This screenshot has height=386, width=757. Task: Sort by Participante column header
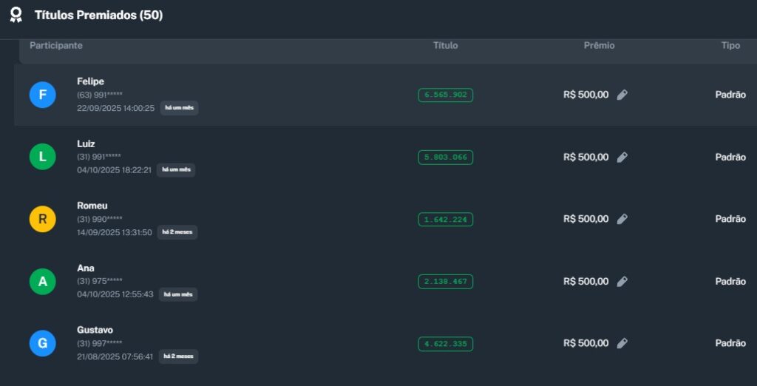(x=56, y=46)
